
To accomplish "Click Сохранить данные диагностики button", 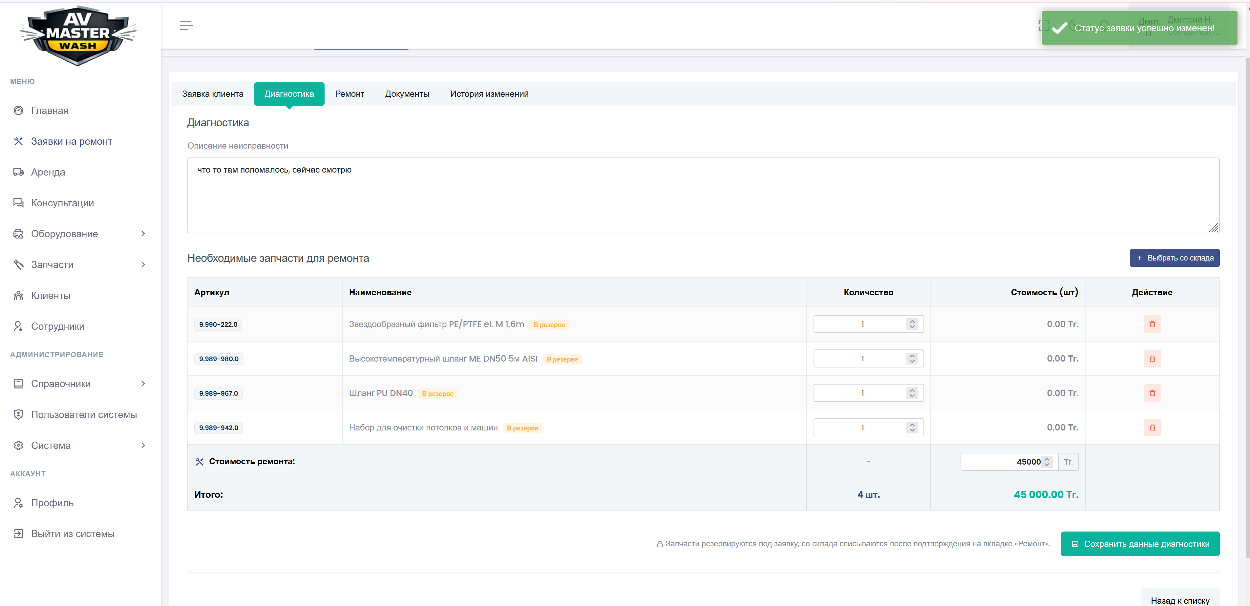I will click(1140, 544).
